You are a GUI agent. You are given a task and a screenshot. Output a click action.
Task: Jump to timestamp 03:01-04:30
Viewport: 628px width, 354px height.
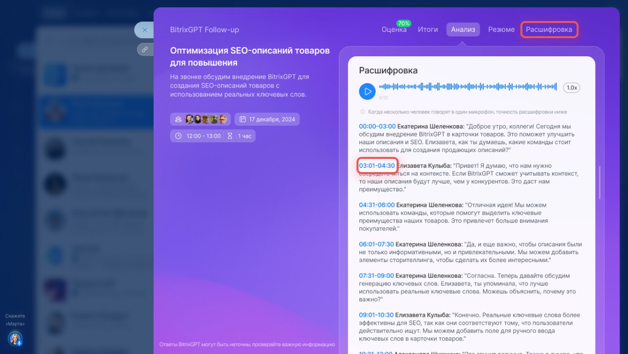click(377, 166)
